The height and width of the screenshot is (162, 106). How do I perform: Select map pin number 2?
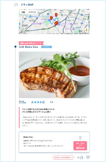51,18
